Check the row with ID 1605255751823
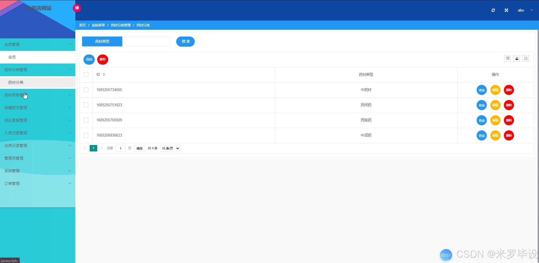Viewport: 539px width, 263px height. 86,105
